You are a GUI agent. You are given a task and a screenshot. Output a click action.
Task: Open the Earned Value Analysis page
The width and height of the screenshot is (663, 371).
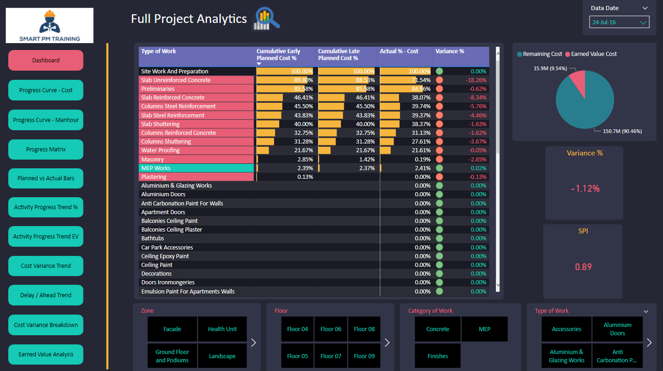coord(45,354)
